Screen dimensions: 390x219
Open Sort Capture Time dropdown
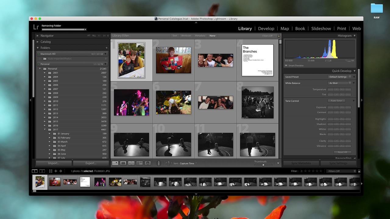[x=188, y=163]
